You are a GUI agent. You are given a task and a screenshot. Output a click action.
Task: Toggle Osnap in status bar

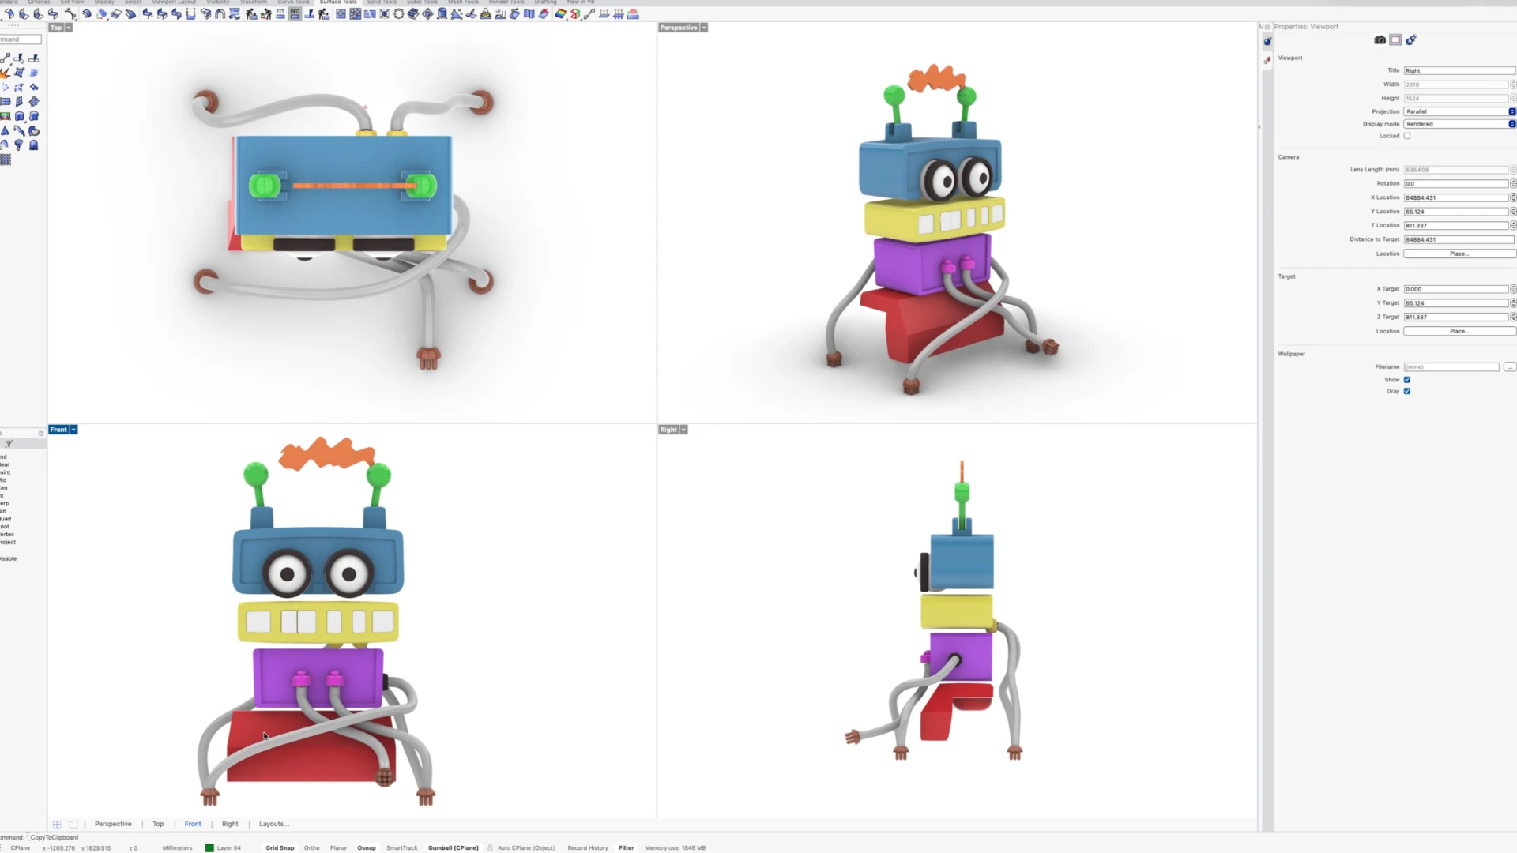[x=367, y=847]
